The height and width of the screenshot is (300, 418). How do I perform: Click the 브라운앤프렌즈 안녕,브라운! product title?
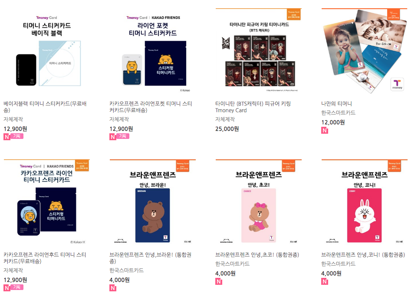coord(150,258)
